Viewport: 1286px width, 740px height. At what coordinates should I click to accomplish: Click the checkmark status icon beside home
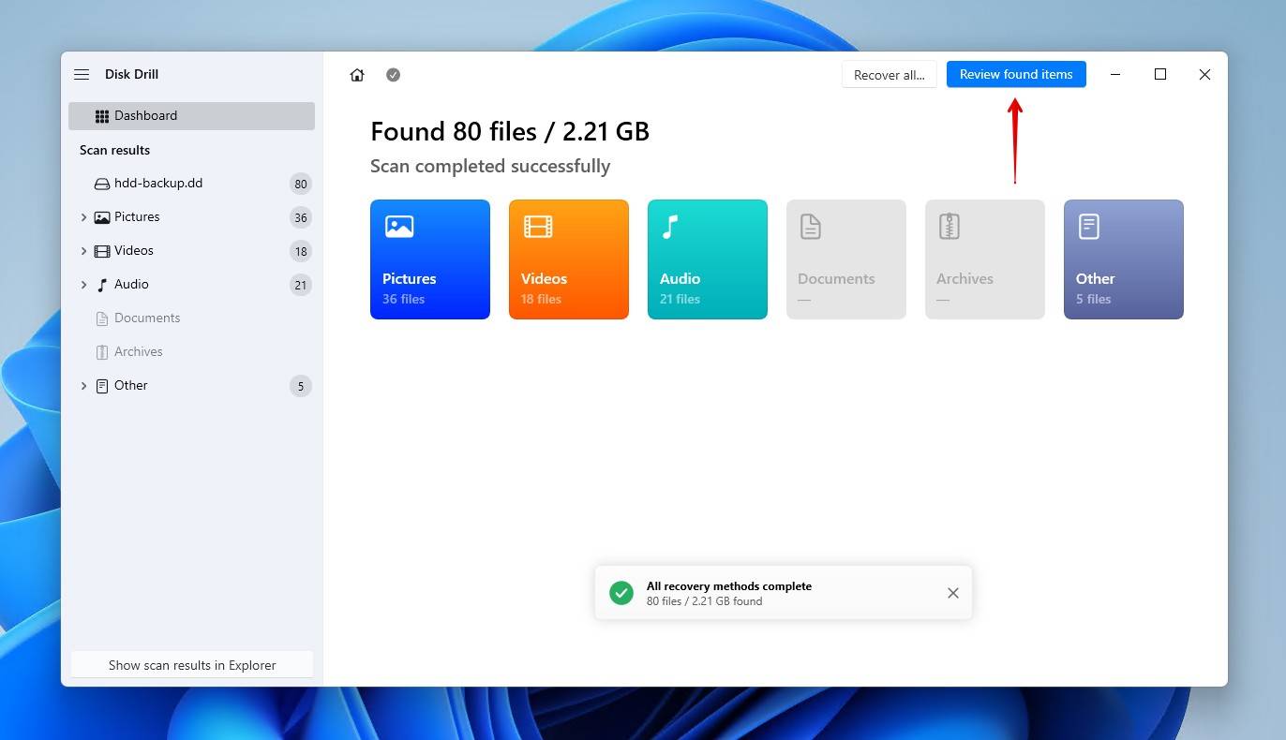click(x=394, y=75)
